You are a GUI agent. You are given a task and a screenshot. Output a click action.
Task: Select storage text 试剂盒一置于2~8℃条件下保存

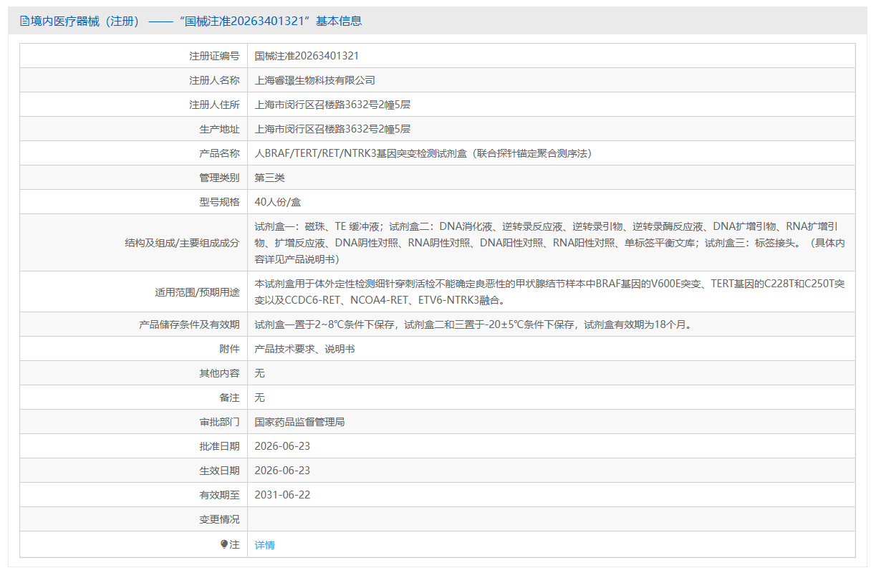coord(473,324)
